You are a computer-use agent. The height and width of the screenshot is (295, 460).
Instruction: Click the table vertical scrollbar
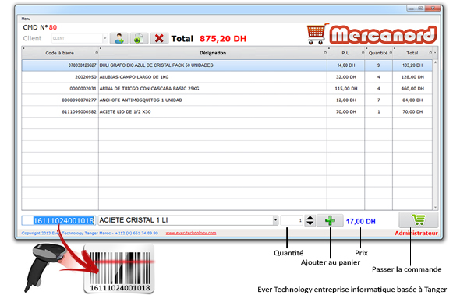coord(435,135)
